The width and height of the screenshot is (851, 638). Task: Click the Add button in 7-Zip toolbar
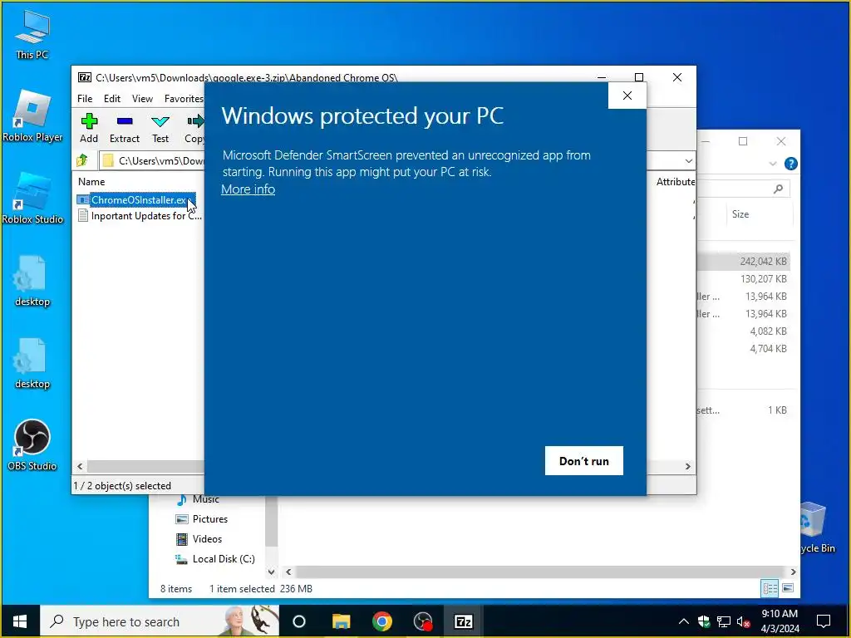coord(89,129)
